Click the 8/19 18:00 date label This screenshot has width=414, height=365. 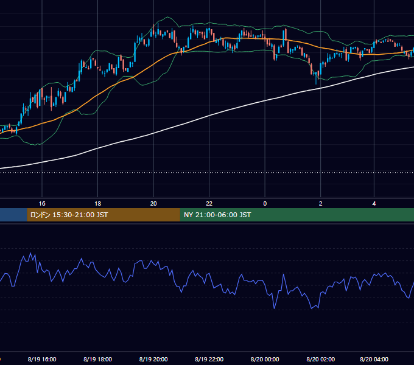[97, 359]
